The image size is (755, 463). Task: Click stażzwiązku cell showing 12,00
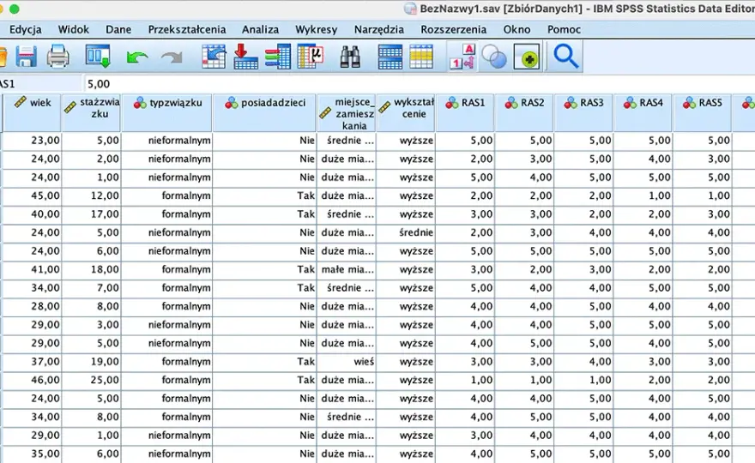pyautogui.click(x=91, y=195)
